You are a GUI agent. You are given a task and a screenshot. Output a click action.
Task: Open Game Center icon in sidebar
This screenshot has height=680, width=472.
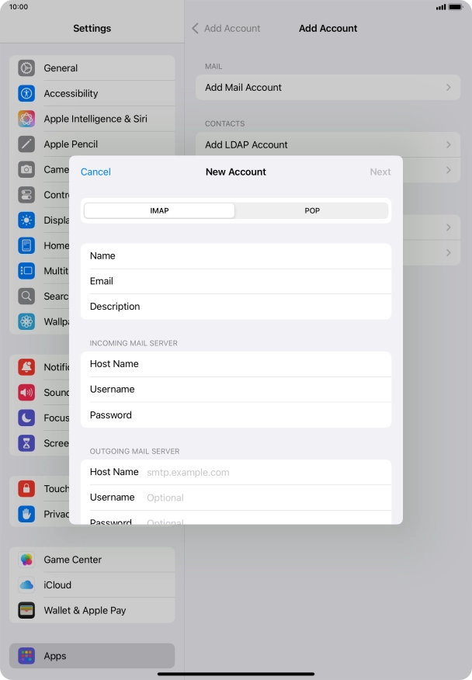click(27, 560)
